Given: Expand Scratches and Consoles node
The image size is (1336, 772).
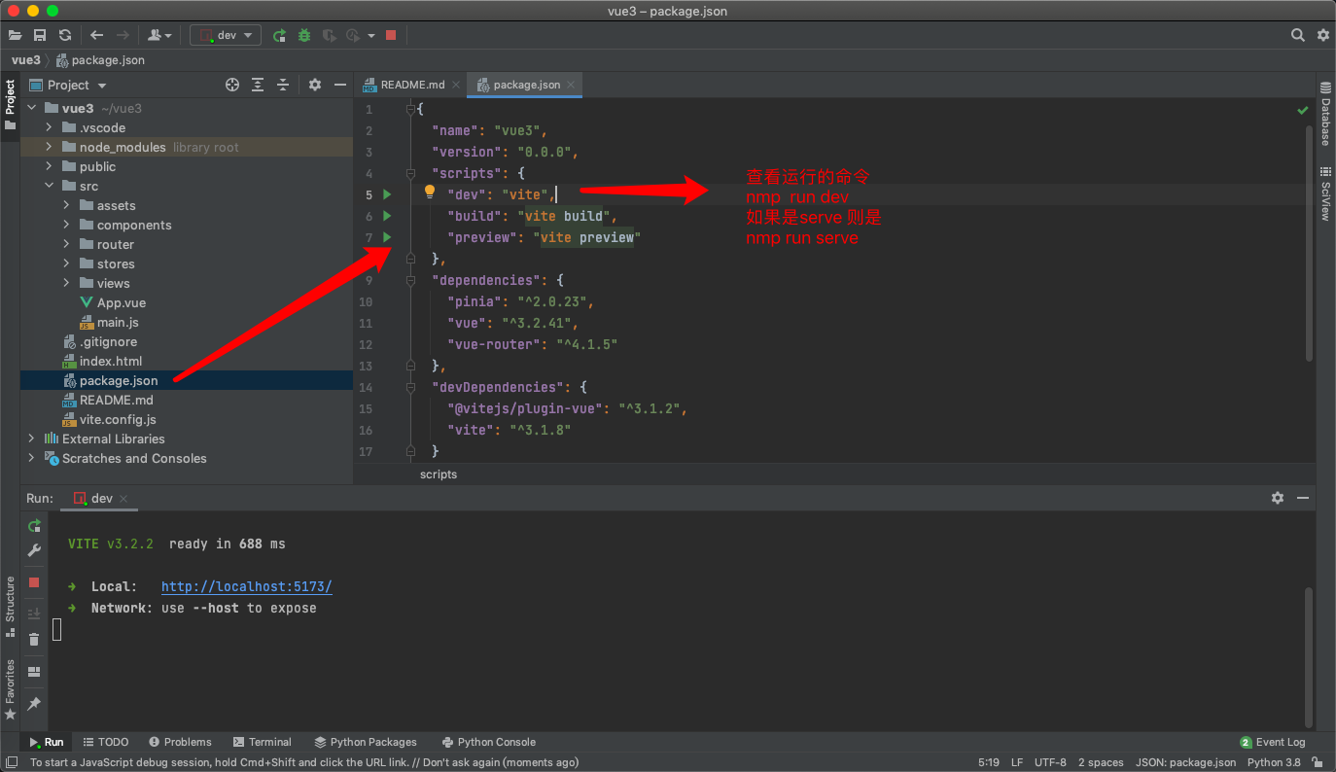Looking at the screenshot, I should [x=32, y=459].
